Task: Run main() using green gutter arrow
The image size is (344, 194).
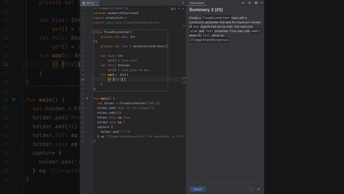Action: tap(87, 98)
